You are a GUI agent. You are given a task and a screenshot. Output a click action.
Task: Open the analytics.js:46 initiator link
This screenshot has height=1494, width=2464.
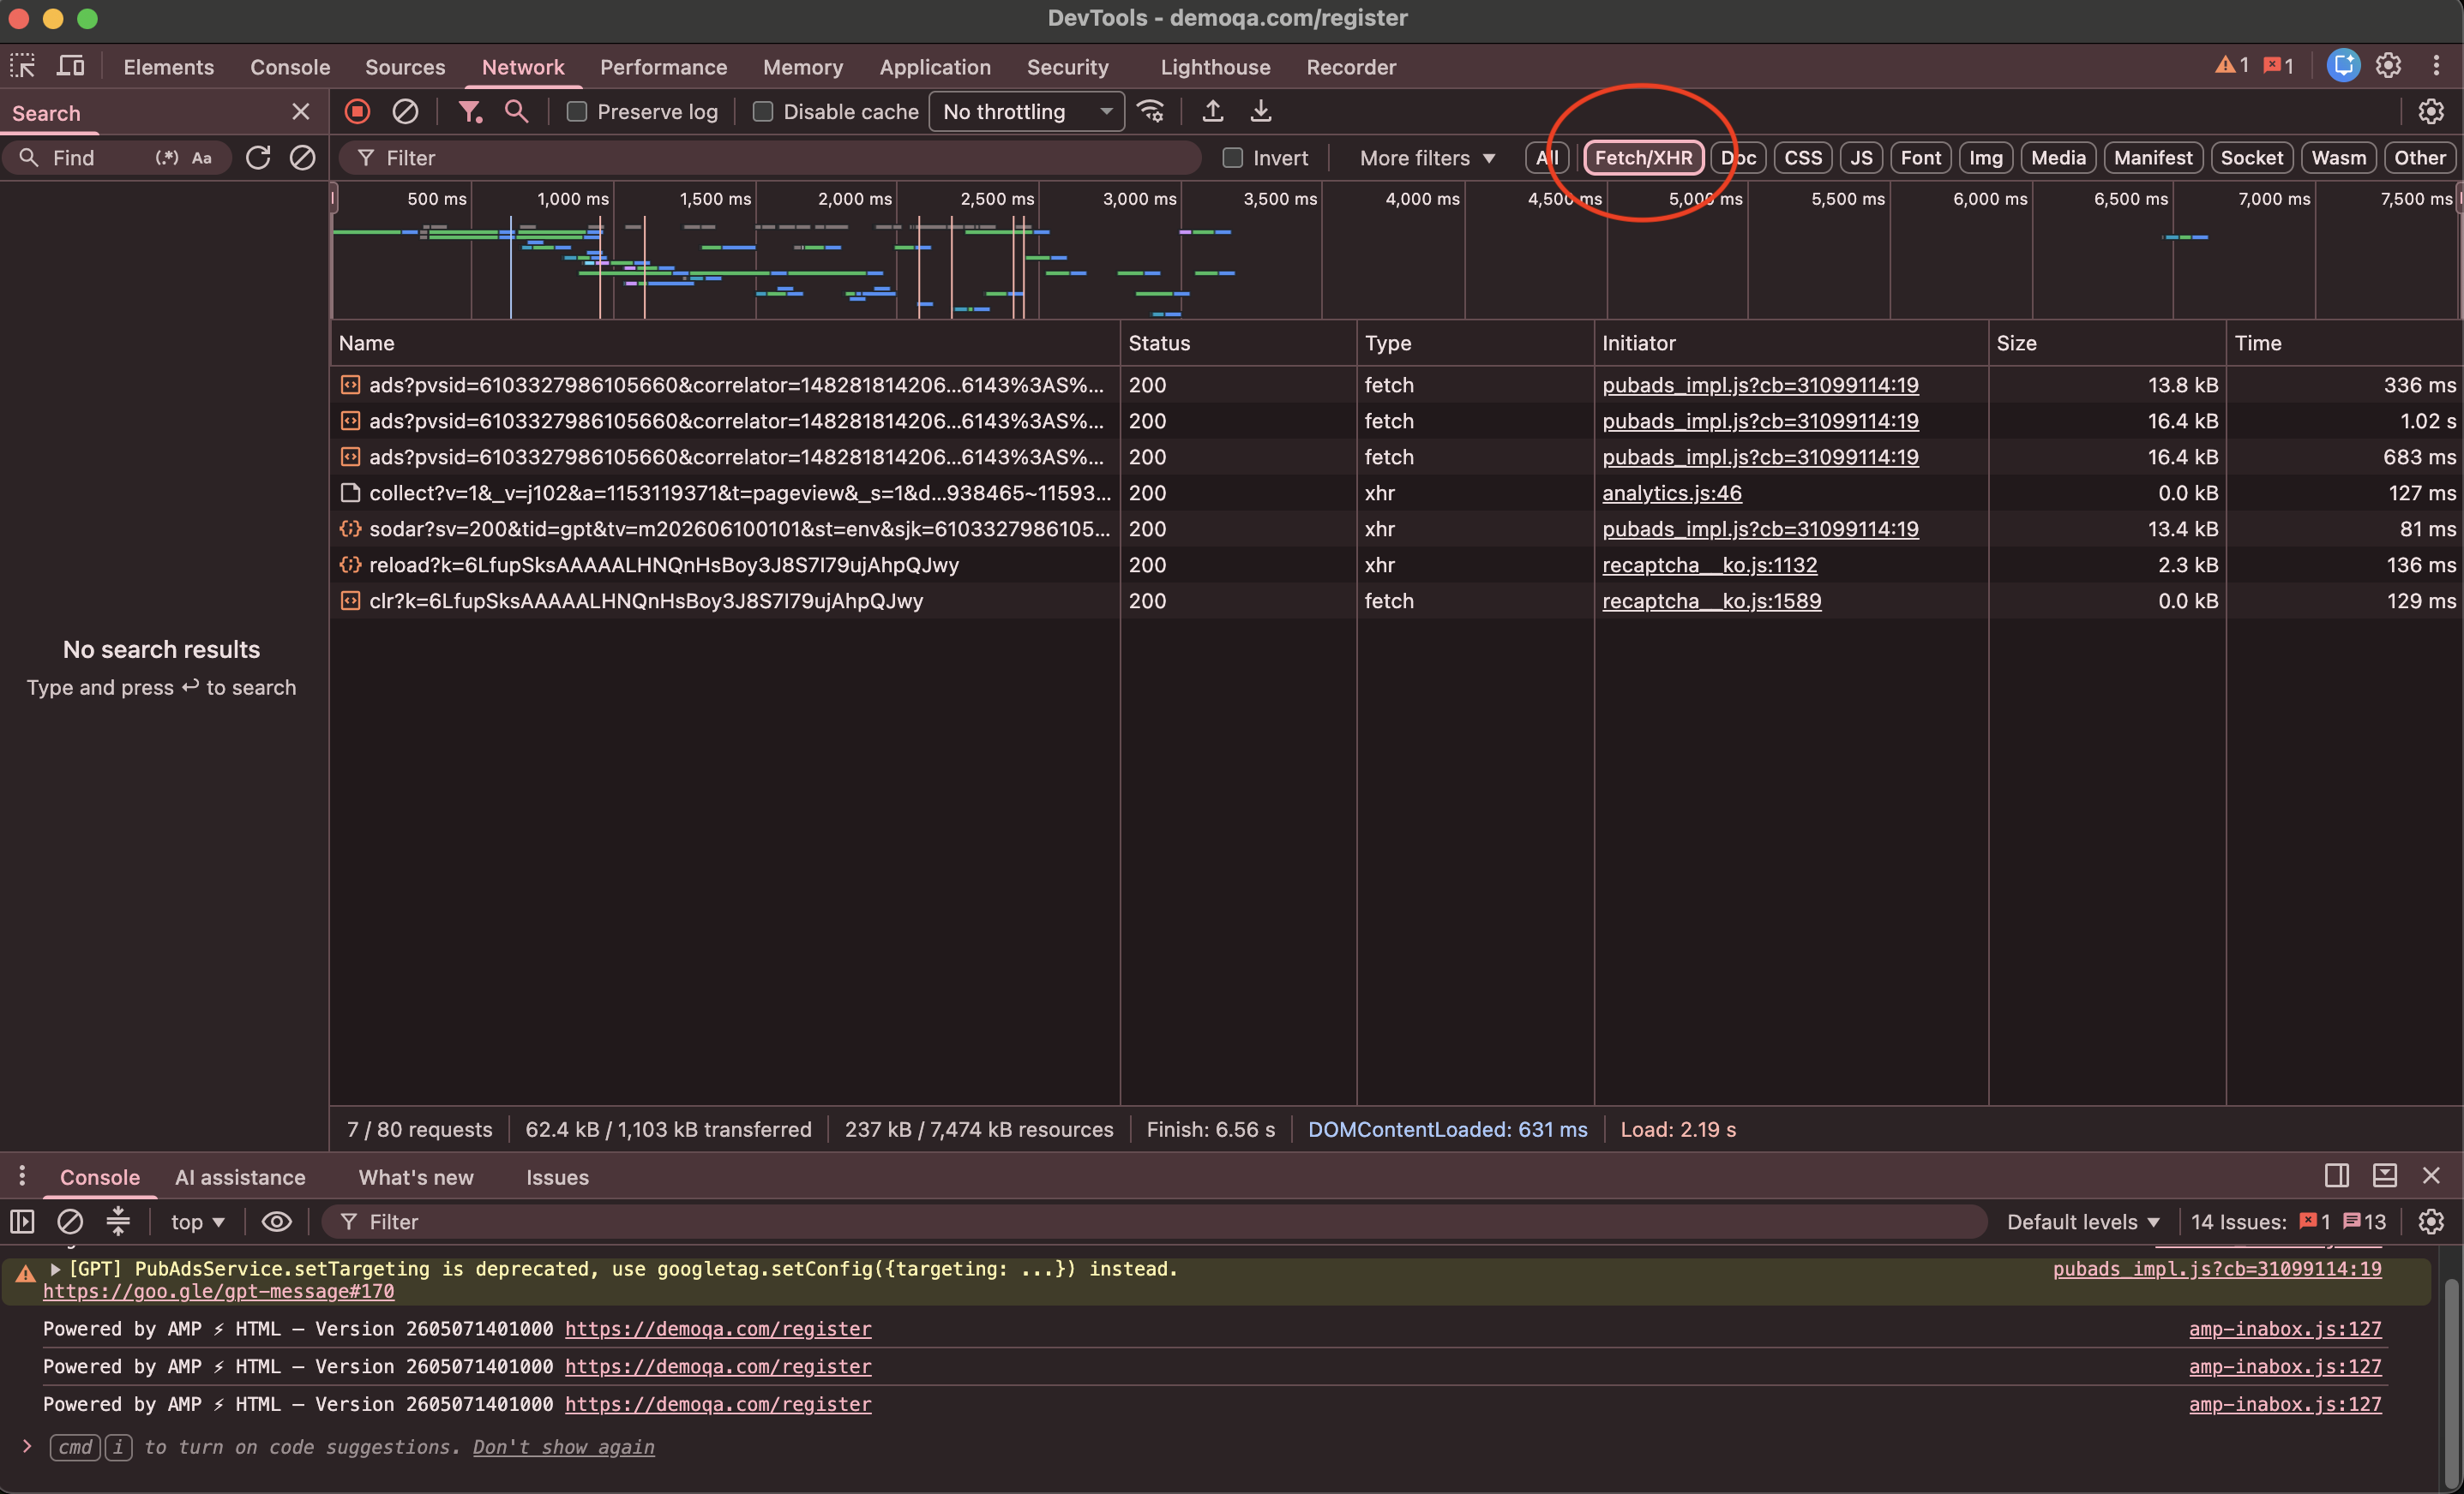1671,493
